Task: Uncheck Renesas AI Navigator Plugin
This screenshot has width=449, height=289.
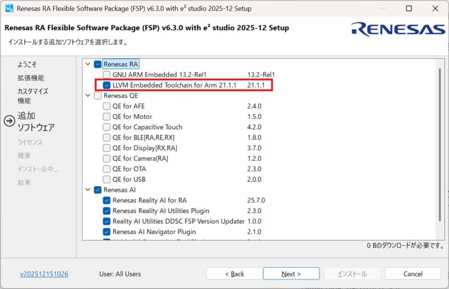Action: click(x=107, y=232)
